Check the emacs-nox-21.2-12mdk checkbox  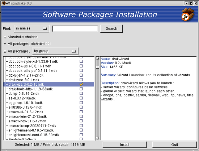point(81,121)
